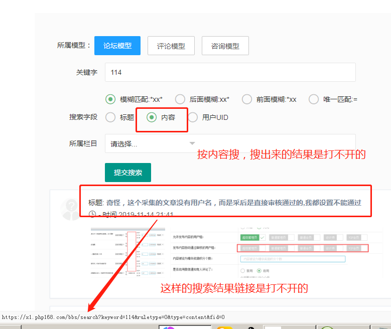Screen dimensions: 391x329
Task: Select 内容 as the search field
Action: (x=152, y=117)
